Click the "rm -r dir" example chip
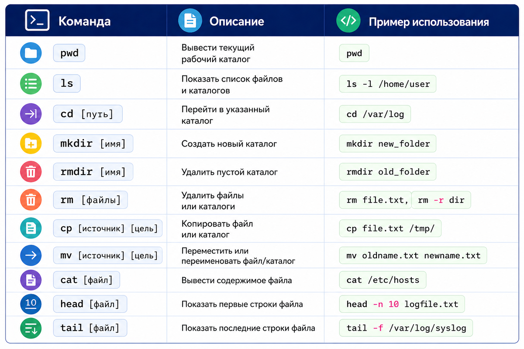Image resolution: width=524 pixels, height=349 pixels. [441, 200]
